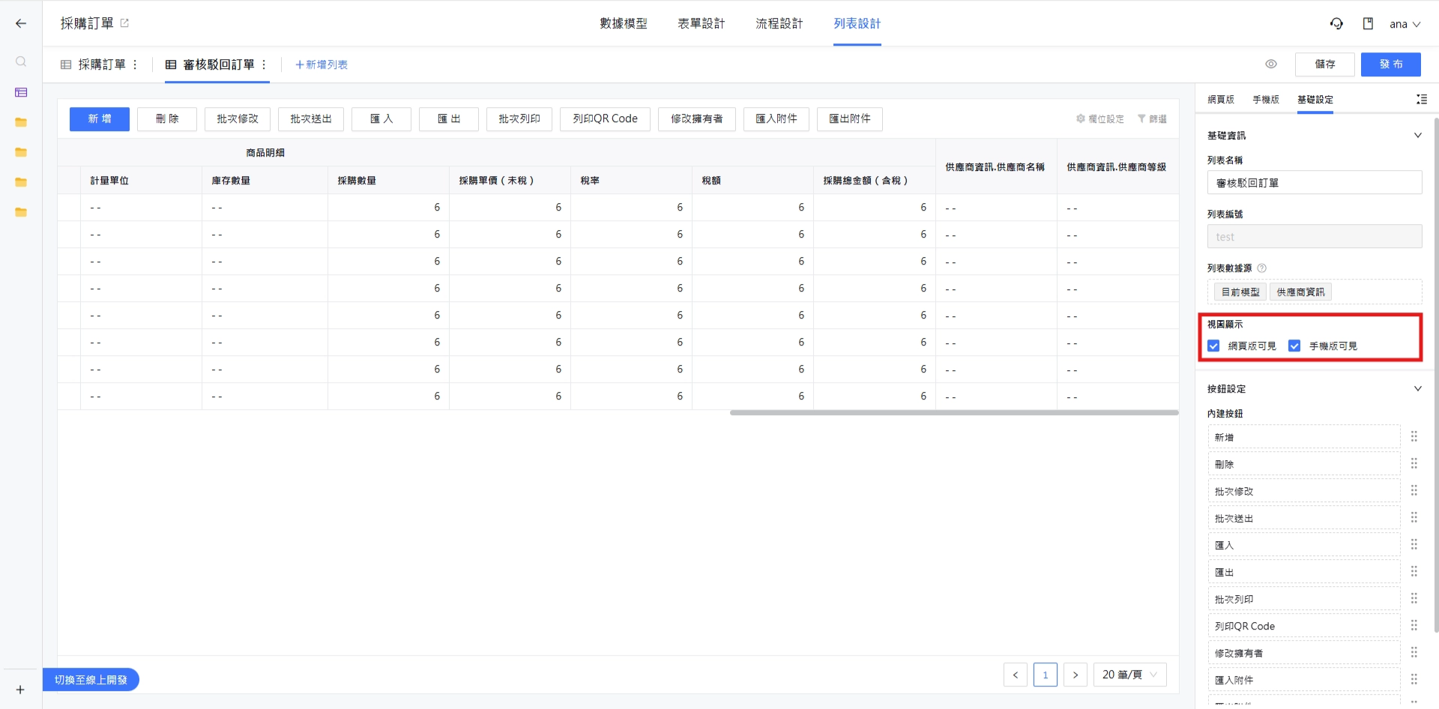
Task: Grab drag handle of 匯入附件 row
Action: click(1414, 679)
